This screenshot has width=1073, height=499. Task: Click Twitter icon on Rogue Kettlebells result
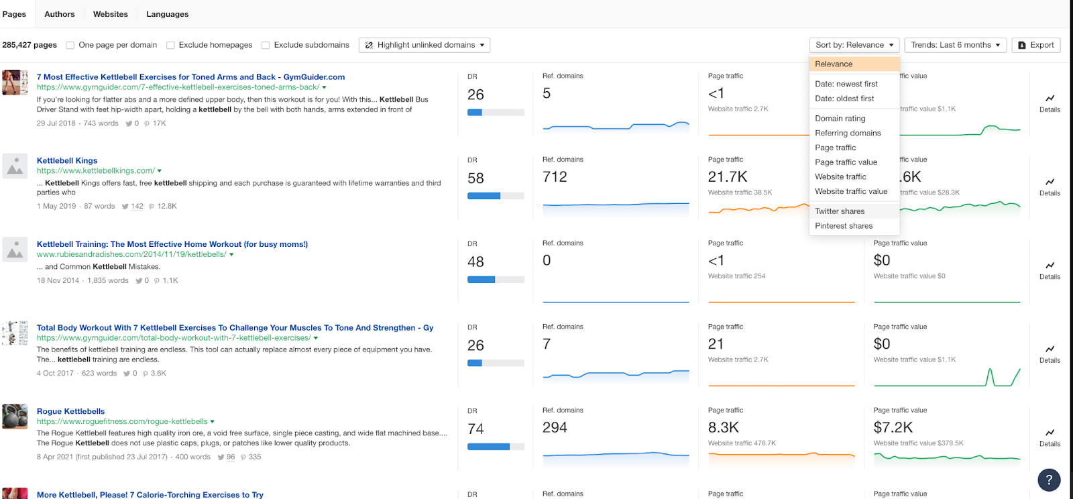[221, 457]
